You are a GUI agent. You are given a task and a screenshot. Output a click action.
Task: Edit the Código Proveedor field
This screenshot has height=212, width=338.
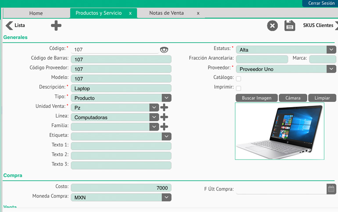pos(121,69)
